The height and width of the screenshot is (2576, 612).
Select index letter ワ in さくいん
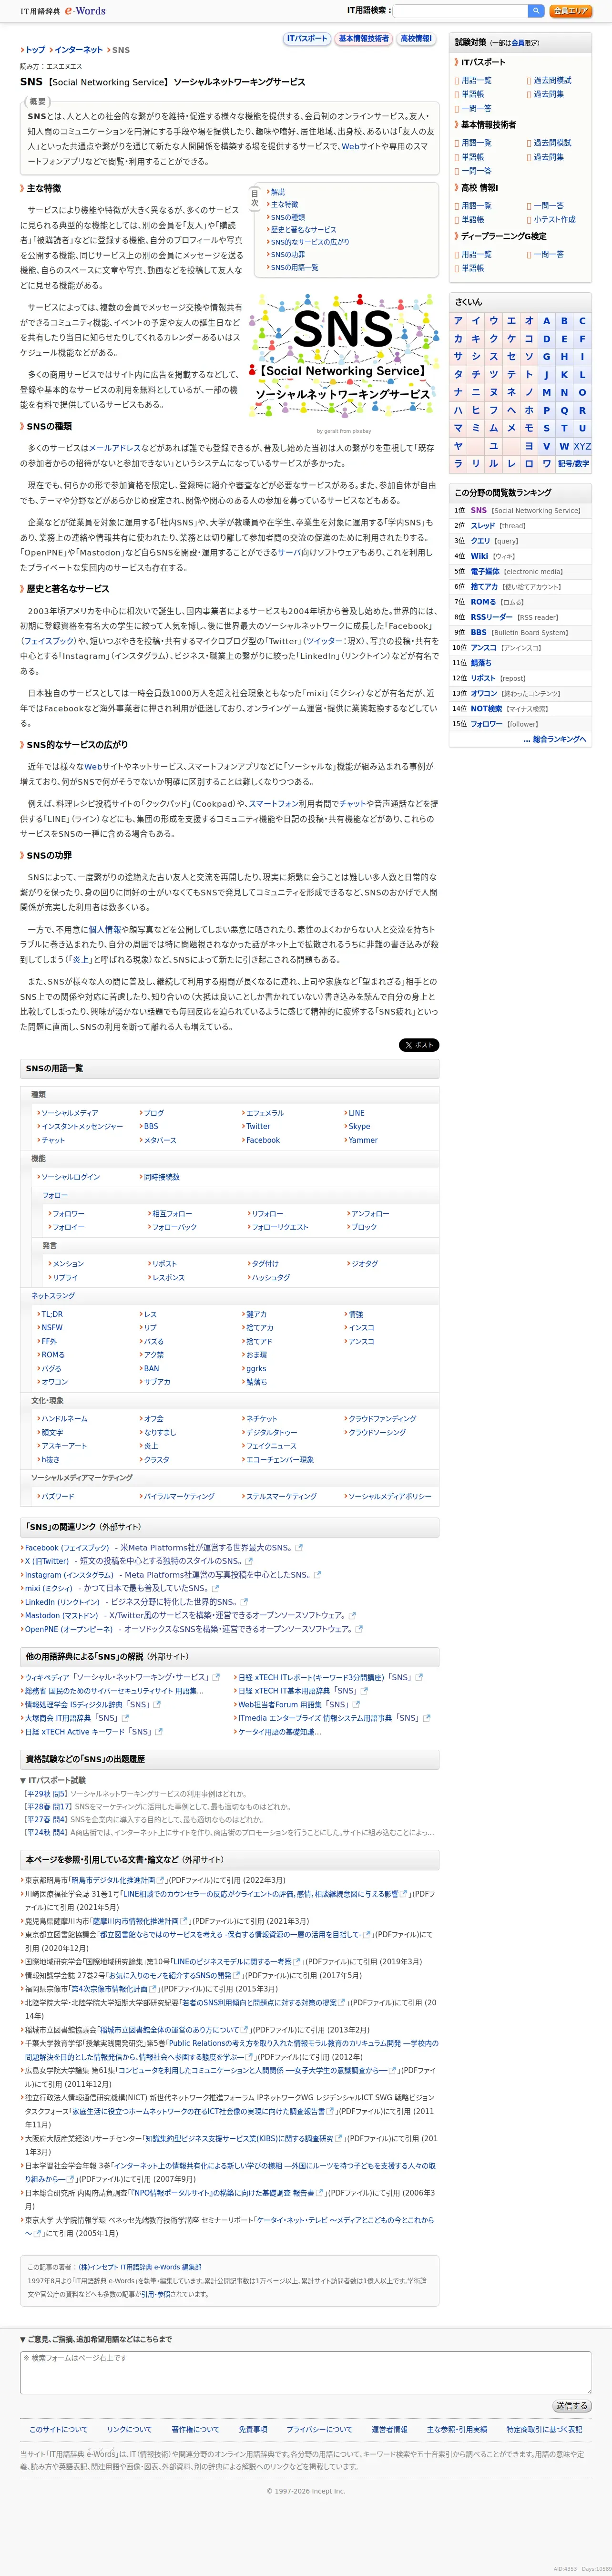[546, 464]
